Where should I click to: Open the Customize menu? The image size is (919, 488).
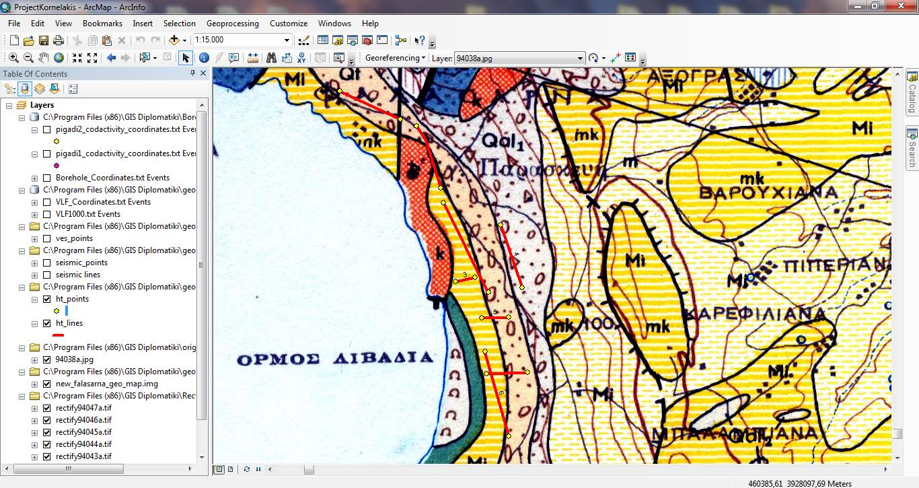[289, 24]
